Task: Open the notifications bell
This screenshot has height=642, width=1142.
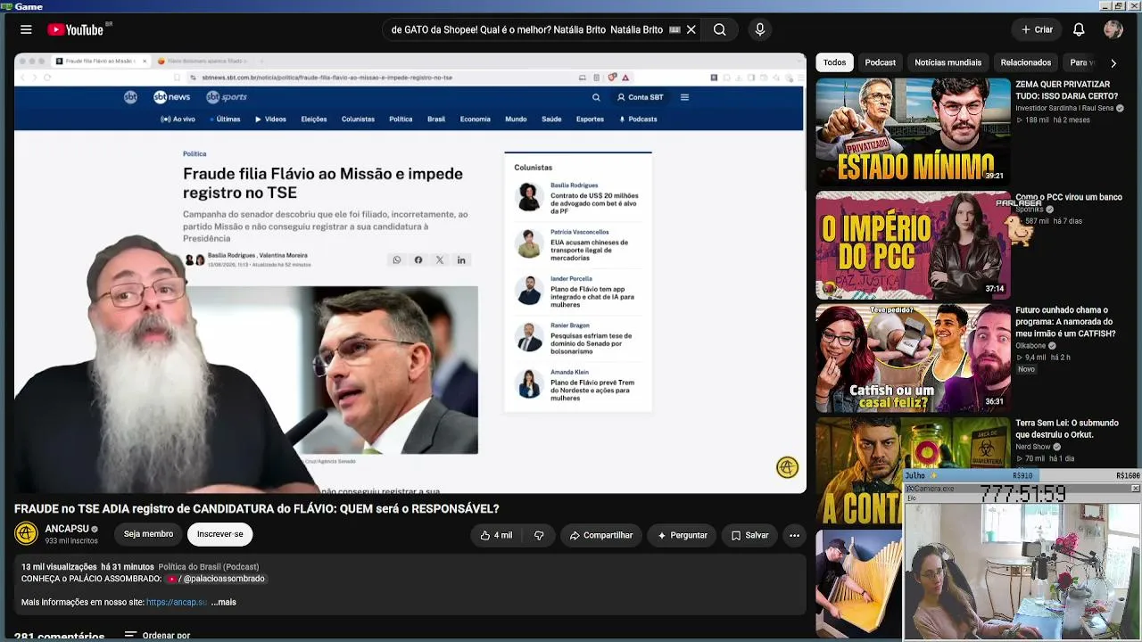Action: coord(1079,29)
